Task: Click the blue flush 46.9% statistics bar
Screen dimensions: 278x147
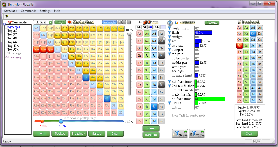Action: [203, 32]
